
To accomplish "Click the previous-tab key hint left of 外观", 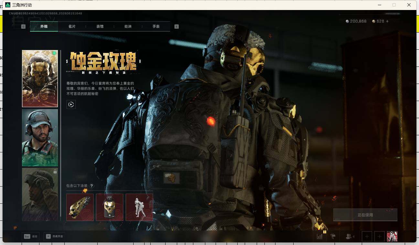I will (x=23, y=26).
